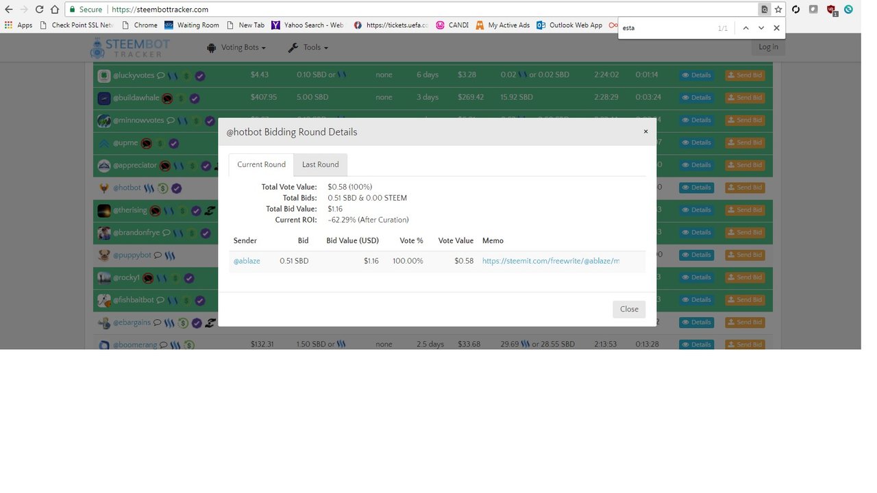Click the @luckyvotes avatar icon
The width and height of the screenshot is (877, 493).
tap(103, 75)
